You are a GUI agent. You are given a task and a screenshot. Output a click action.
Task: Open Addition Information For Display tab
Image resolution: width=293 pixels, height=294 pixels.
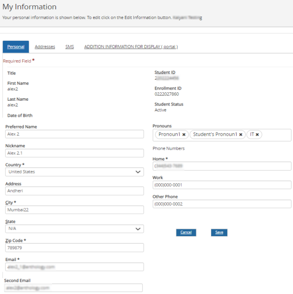tap(131, 47)
